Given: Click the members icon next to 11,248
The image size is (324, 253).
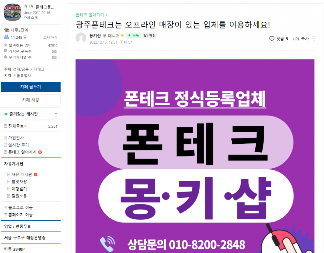Looking at the screenshot, I should (6, 37).
